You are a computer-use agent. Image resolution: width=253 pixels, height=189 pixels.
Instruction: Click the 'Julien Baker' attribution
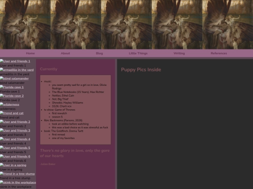click(48, 164)
